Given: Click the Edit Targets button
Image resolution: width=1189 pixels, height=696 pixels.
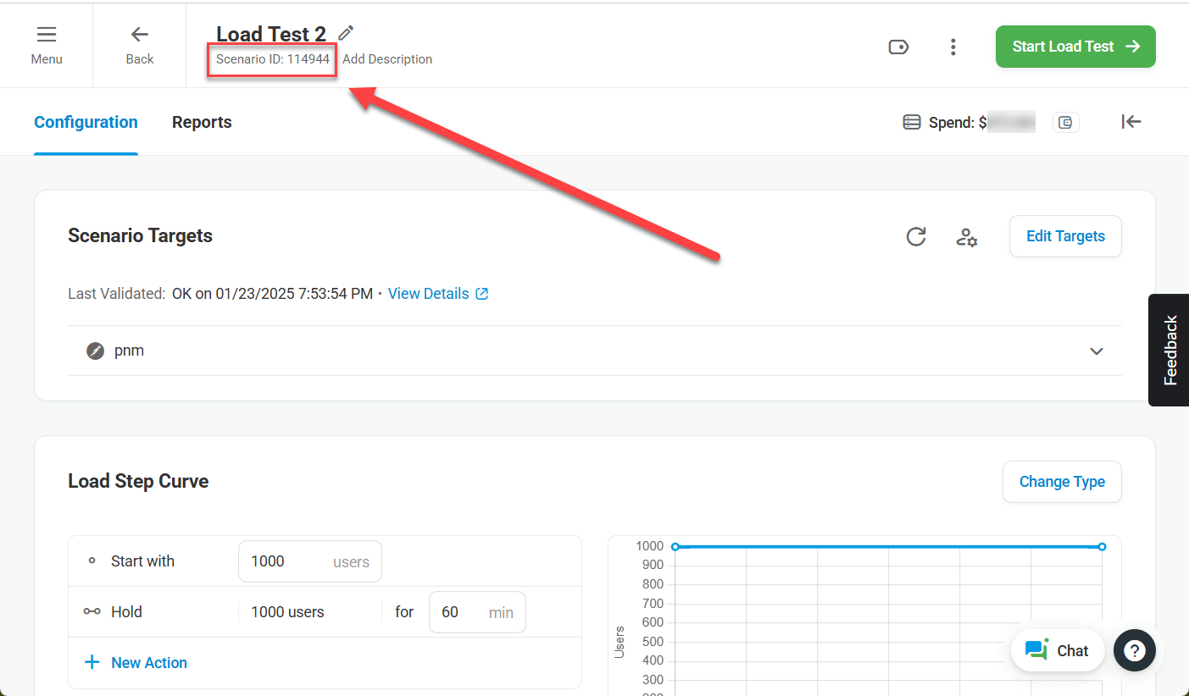Looking at the screenshot, I should (1065, 236).
